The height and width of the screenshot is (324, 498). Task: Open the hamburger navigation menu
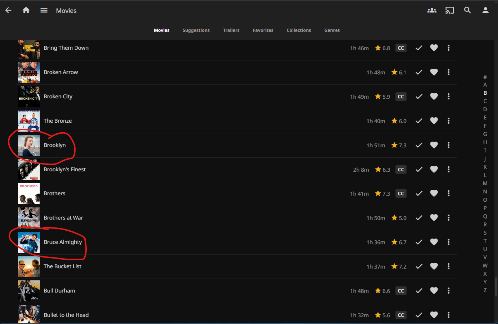coord(44,10)
